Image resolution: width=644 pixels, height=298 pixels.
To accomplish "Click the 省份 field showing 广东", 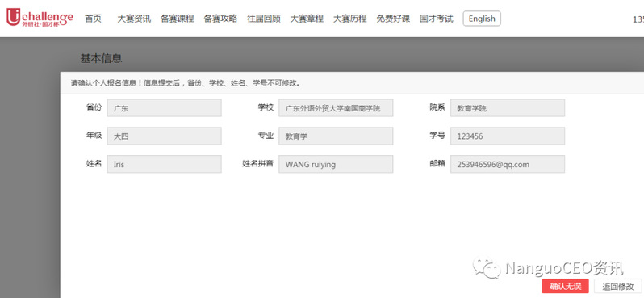I will point(165,107).
